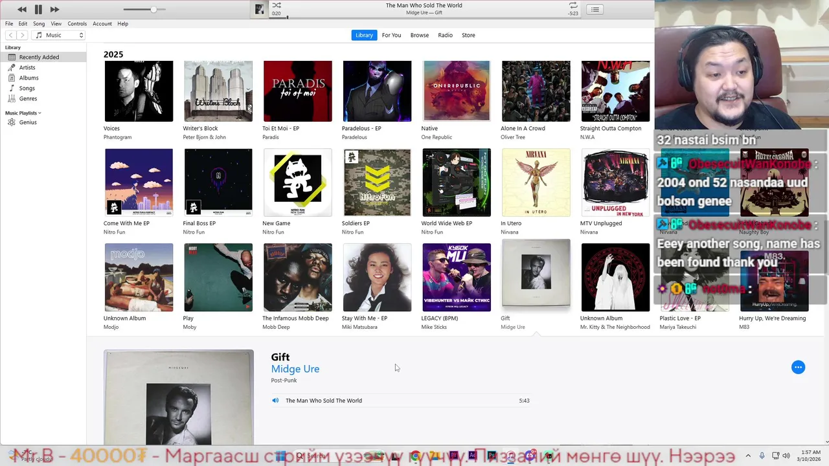Image resolution: width=829 pixels, height=466 pixels.
Task: Pause the current song
Action: [x=38, y=9]
